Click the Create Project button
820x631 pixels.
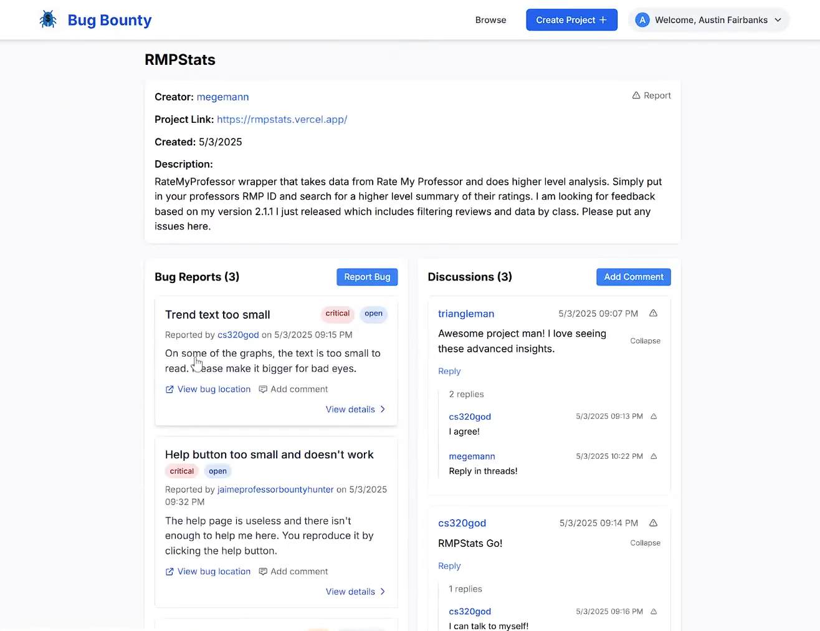571,20
